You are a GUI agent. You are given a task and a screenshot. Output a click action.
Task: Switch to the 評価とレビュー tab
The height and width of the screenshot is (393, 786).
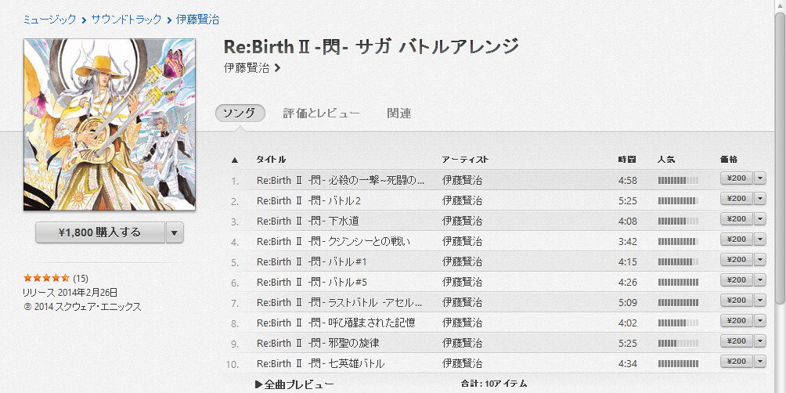coord(321,114)
